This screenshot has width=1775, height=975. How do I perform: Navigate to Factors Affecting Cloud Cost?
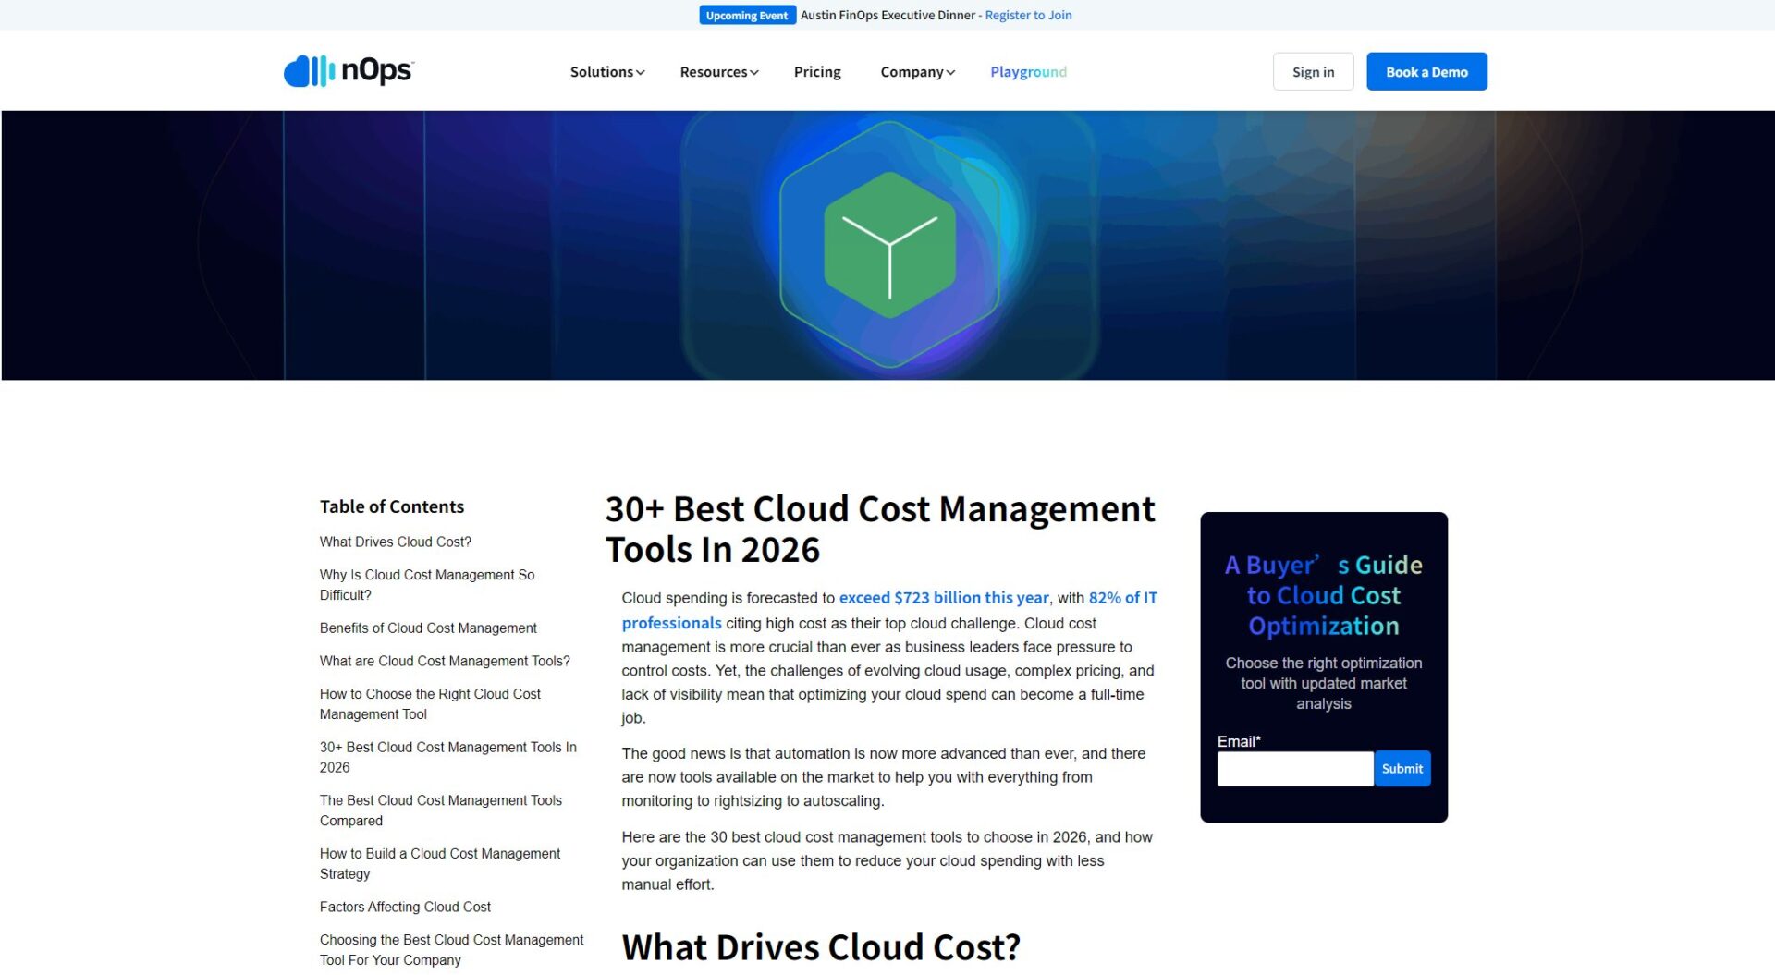click(x=404, y=908)
